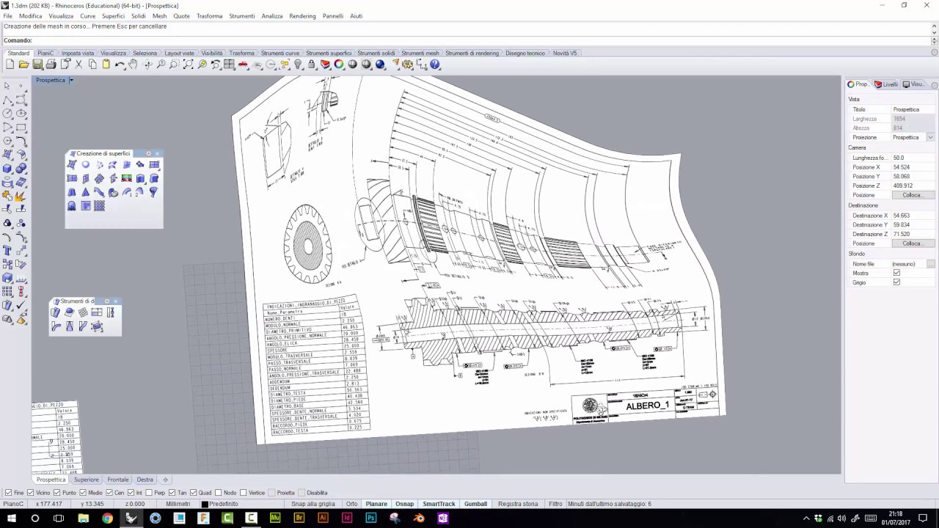Open the Livelli panel tab

pyautogui.click(x=886, y=84)
